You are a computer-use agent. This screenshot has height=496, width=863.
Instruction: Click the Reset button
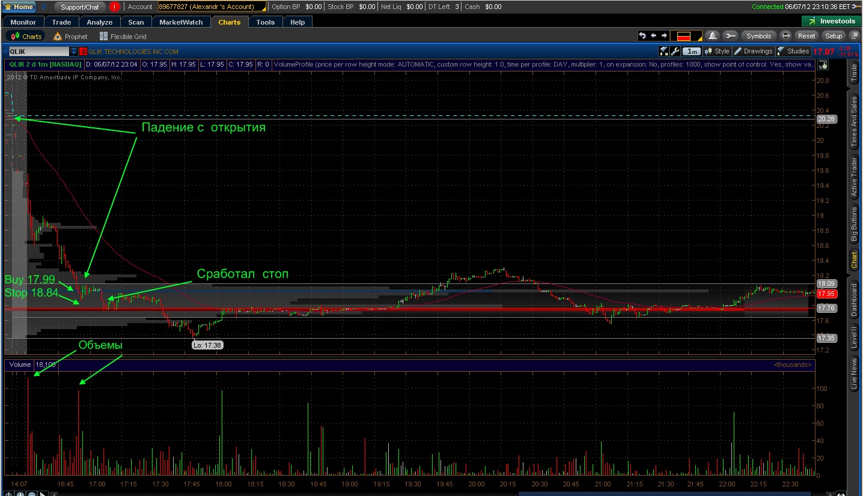(x=807, y=36)
